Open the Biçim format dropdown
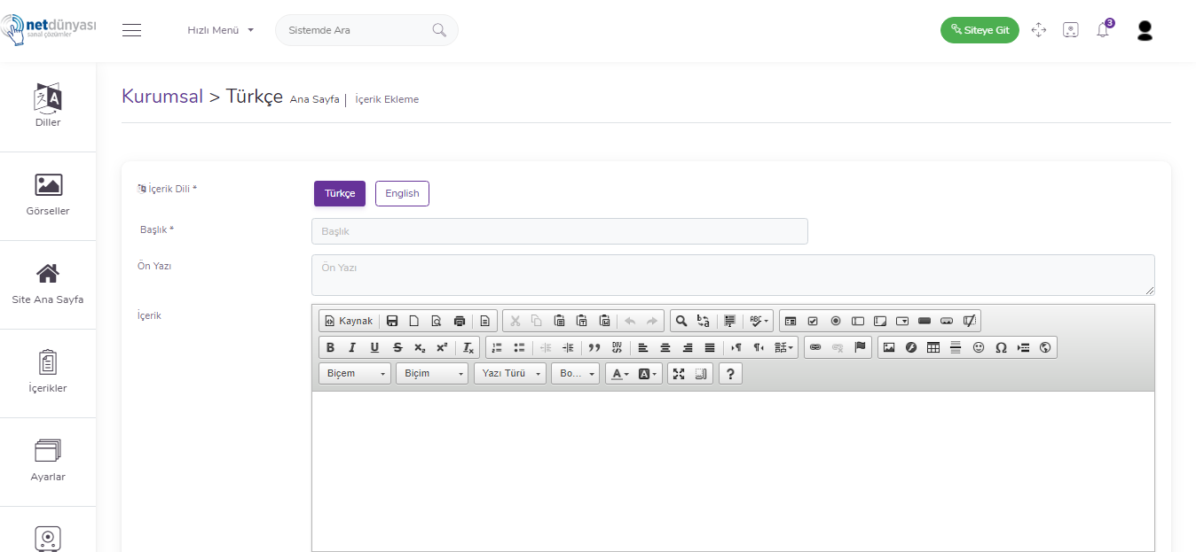Image resolution: width=1196 pixels, height=552 pixels. pyautogui.click(x=432, y=374)
